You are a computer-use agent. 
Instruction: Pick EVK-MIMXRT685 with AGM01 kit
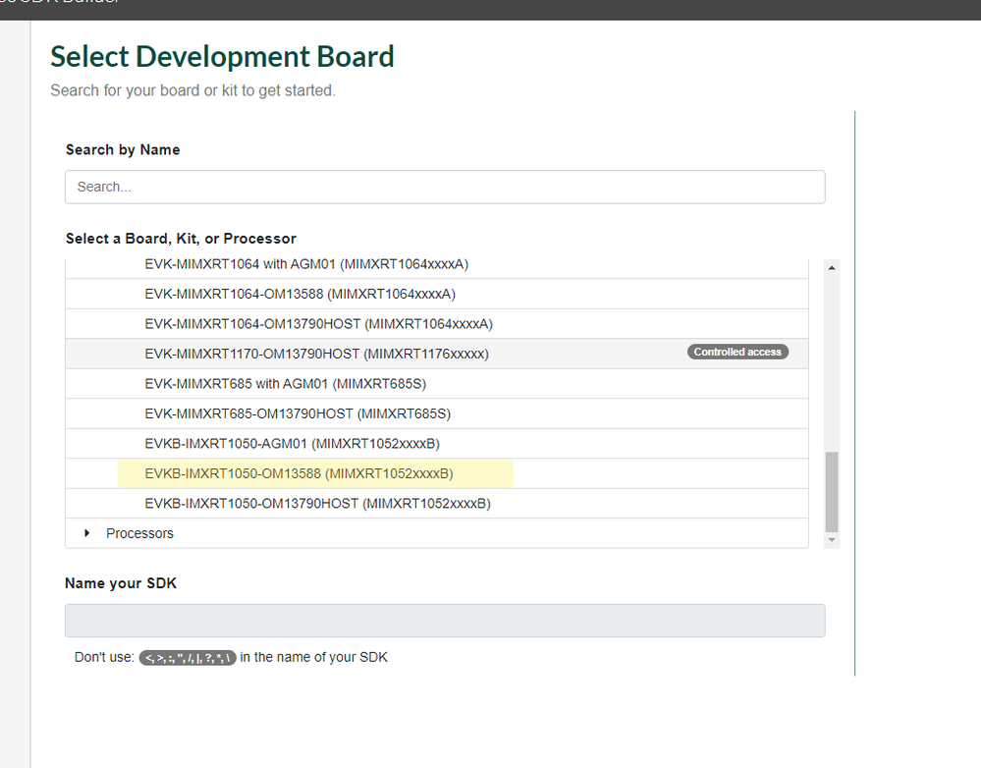[x=285, y=384]
